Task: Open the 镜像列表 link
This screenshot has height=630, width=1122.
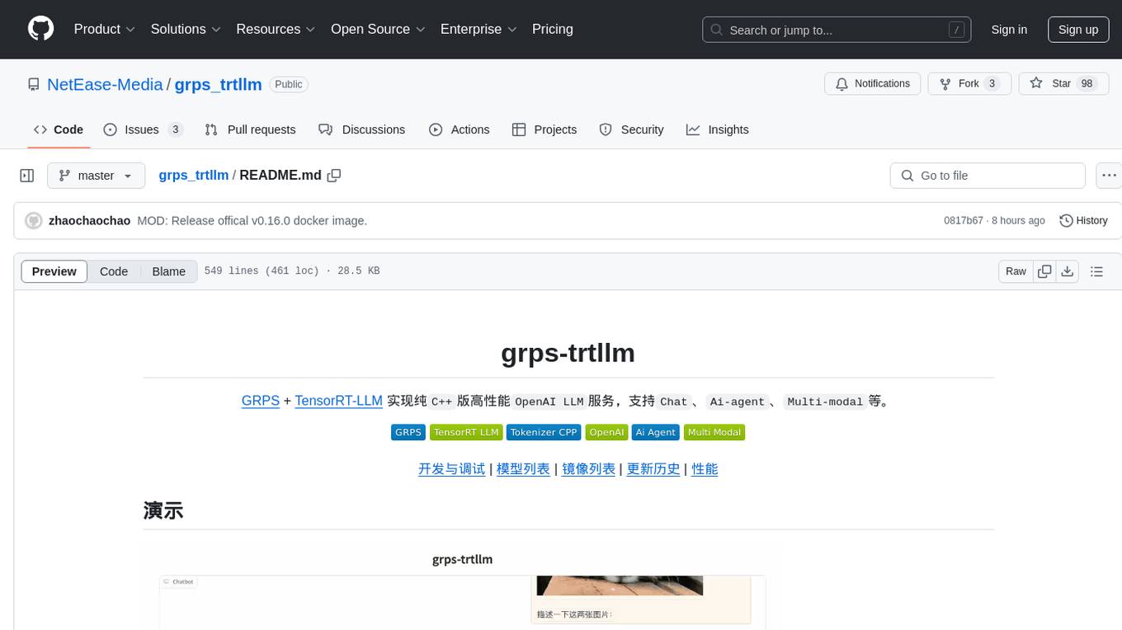Action: 589,468
